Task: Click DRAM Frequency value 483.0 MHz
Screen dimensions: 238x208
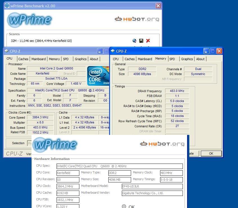Action: point(177,91)
